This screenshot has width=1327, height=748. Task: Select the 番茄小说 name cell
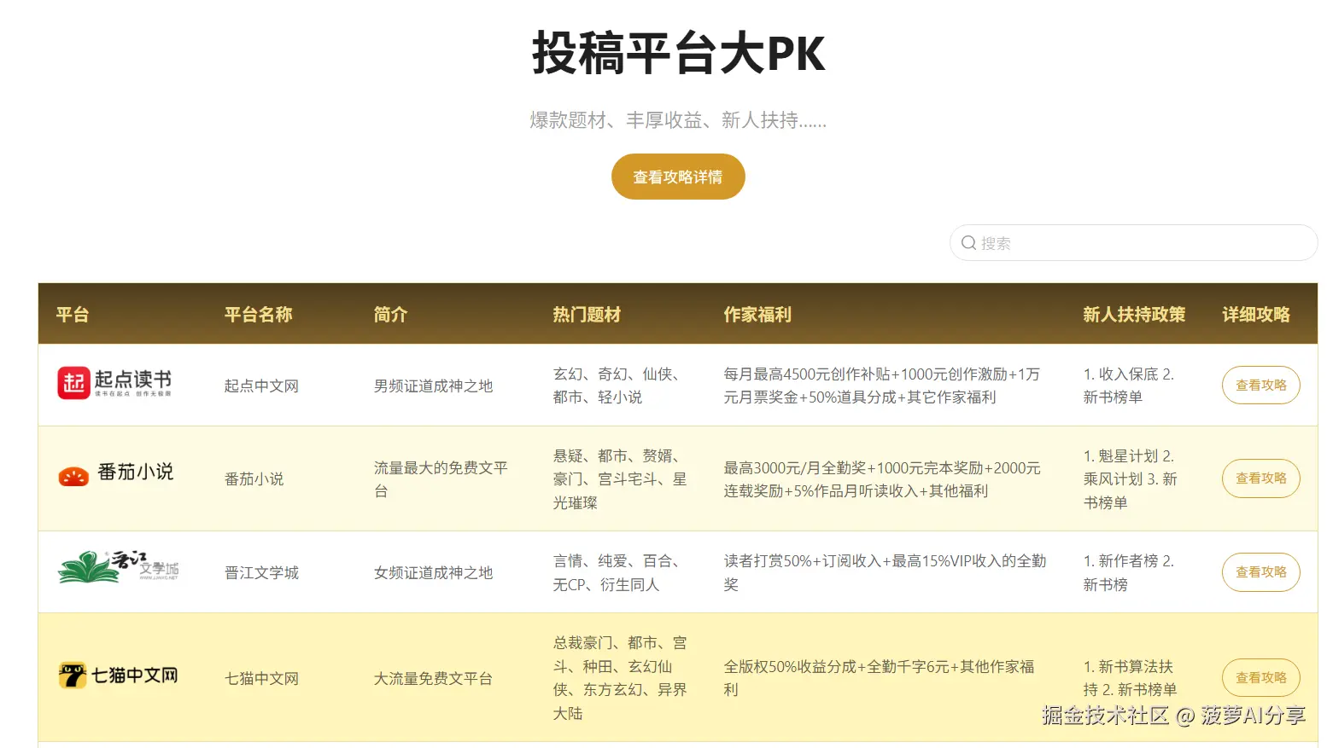point(254,479)
